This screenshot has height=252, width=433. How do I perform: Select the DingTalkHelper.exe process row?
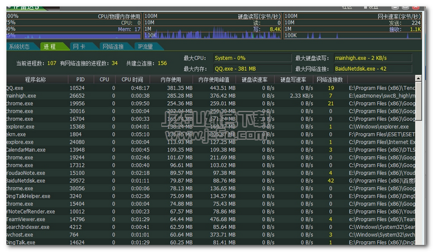point(211,196)
